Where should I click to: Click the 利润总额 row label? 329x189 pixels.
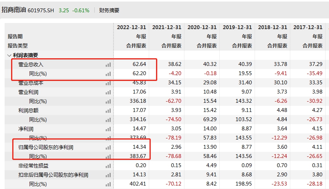coord(28,110)
